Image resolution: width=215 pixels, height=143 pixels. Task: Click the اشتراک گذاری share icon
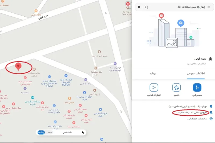154,87
